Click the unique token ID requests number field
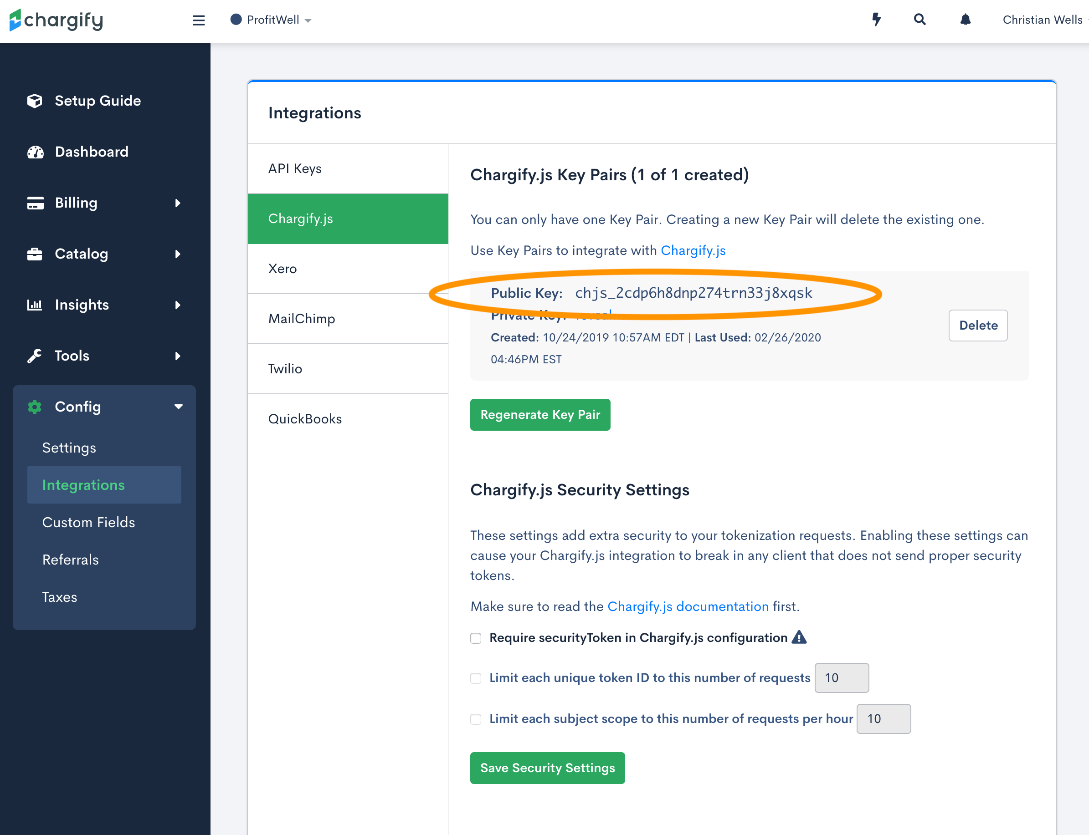 tap(842, 678)
